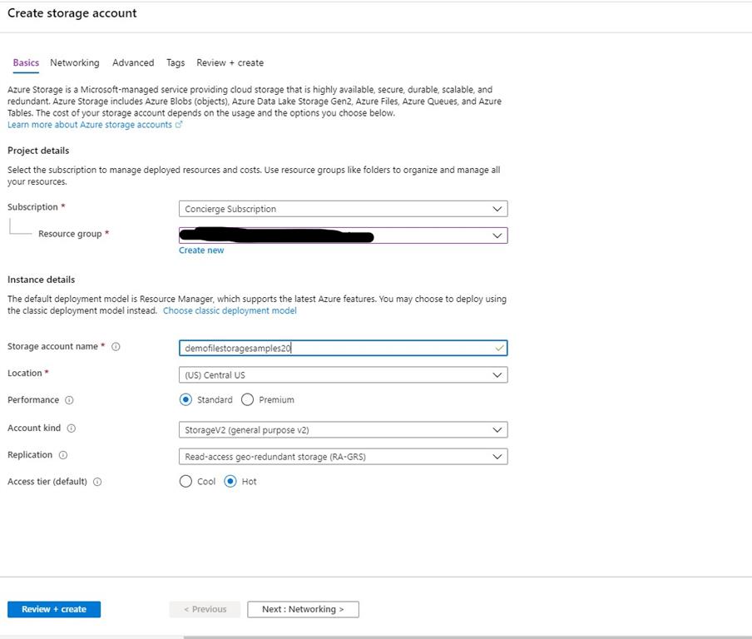Viewport: 752px width, 639px height.
Task: Open the Tags tab
Action: tap(176, 63)
